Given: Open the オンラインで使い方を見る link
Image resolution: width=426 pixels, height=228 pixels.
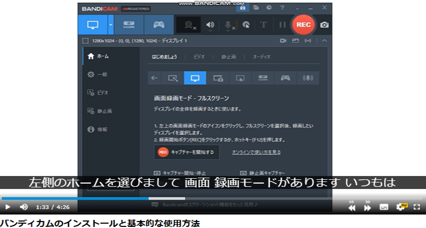Looking at the screenshot, I should pyautogui.click(x=256, y=153).
